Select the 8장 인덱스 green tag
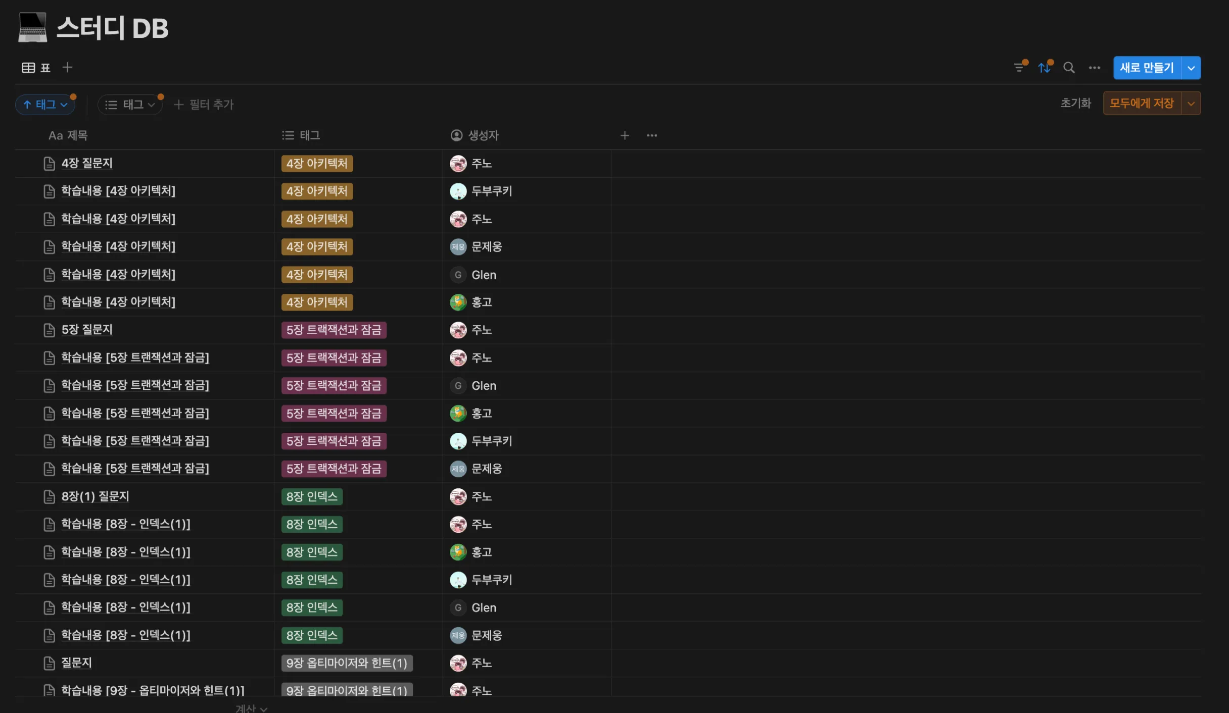The image size is (1229, 713). 312,497
